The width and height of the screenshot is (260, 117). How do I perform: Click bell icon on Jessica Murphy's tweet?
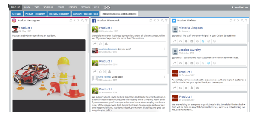tap(186, 63)
